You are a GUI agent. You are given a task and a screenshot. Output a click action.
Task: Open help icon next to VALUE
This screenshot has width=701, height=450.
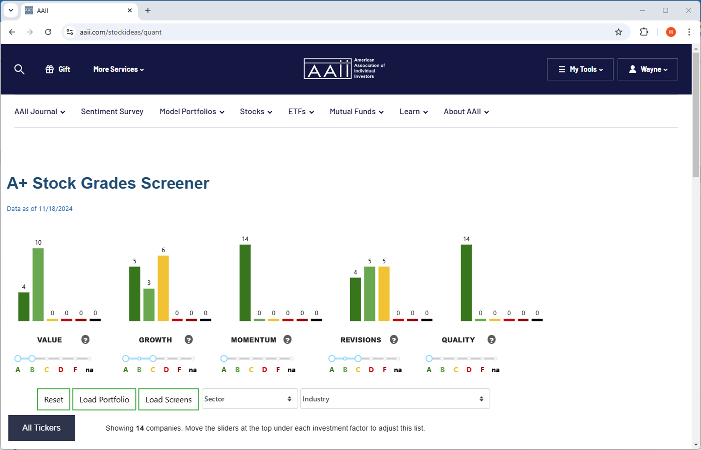pos(85,340)
